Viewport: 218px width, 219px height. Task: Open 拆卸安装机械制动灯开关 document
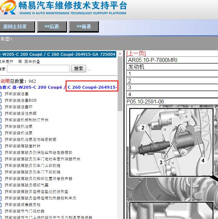(26, 120)
